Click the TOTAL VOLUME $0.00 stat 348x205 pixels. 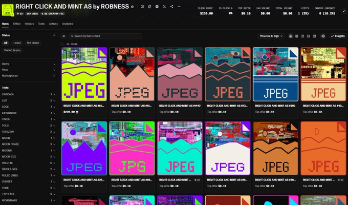point(284,11)
